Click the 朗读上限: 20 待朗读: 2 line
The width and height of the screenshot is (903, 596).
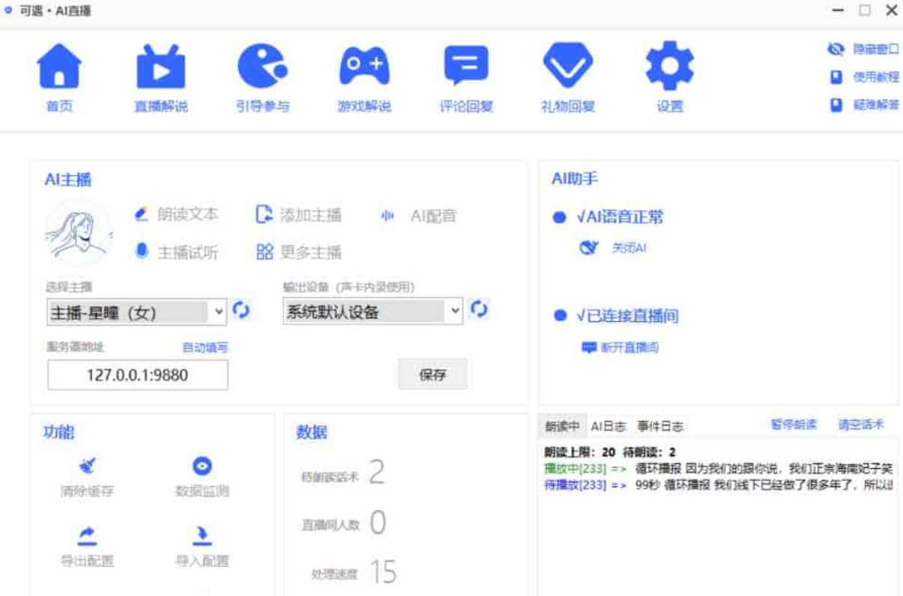click(610, 452)
